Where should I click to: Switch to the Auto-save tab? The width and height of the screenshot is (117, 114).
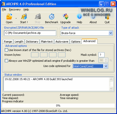coord(62,42)
